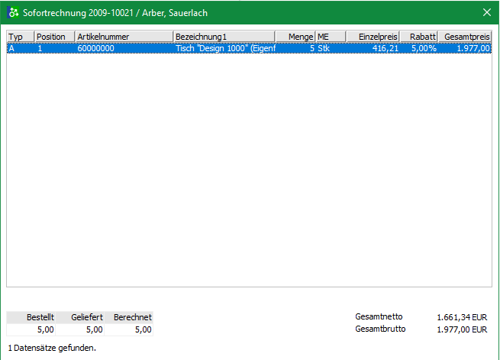This screenshot has height=360, width=500.
Task: Select the ME column header
Action: point(331,37)
